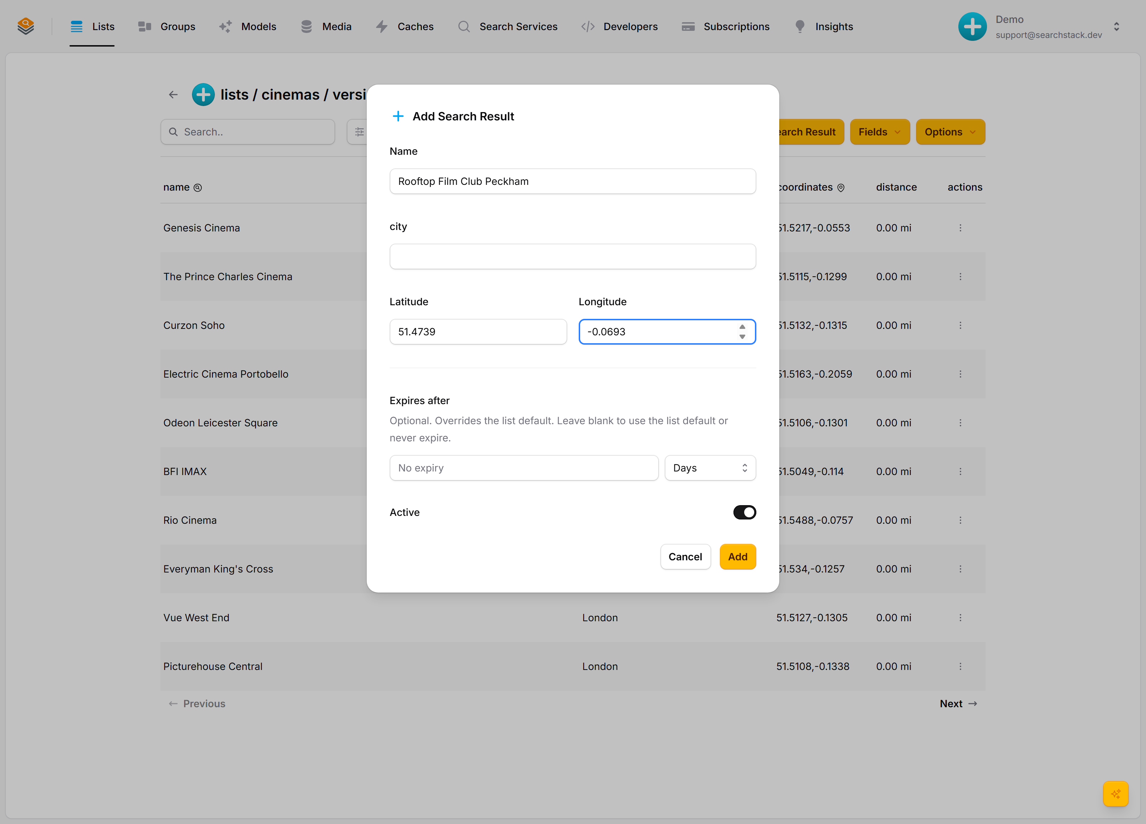Go to Previous page
Viewport: 1146px width, 824px height.
197,704
